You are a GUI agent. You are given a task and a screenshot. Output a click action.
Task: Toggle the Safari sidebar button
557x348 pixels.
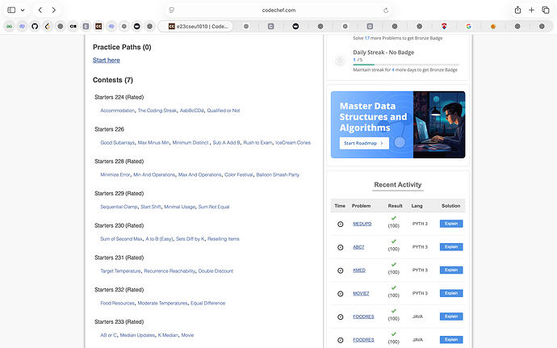click(x=11, y=10)
